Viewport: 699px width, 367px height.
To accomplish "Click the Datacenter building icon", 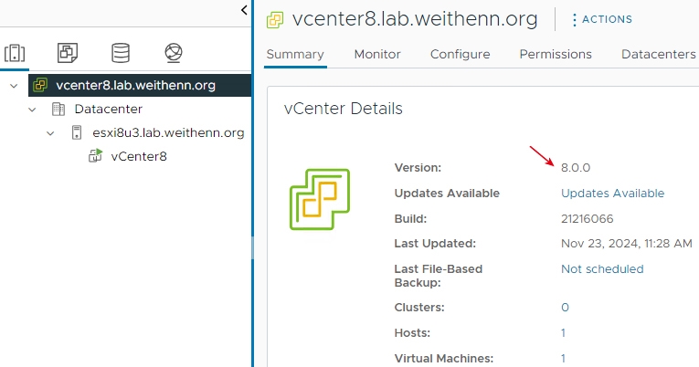I will 58,109.
